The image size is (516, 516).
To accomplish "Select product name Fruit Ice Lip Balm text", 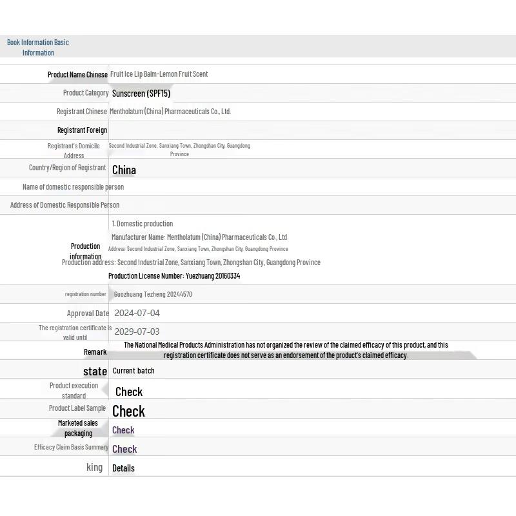I will click(x=159, y=74).
